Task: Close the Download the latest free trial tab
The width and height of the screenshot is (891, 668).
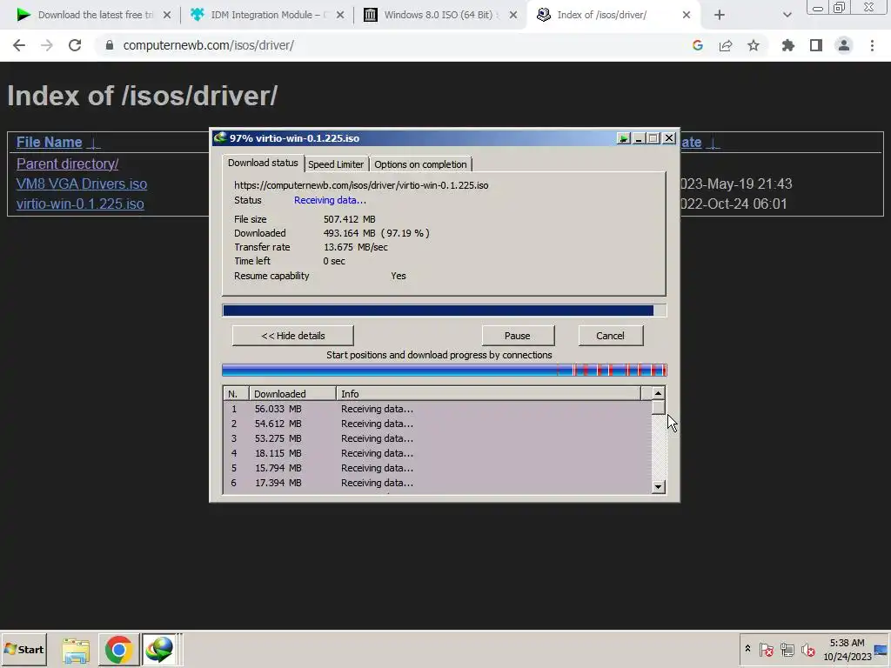Action: point(167,16)
